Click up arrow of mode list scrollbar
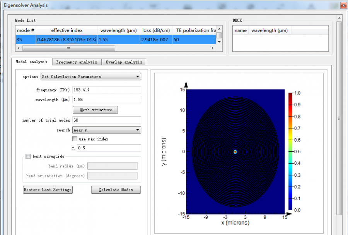 coord(219,29)
